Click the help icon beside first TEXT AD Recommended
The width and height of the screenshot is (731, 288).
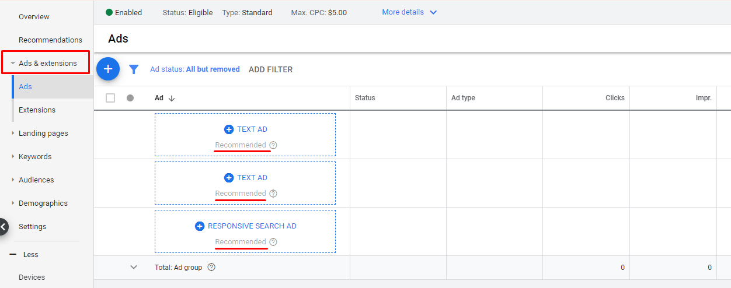tap(273, 145)
